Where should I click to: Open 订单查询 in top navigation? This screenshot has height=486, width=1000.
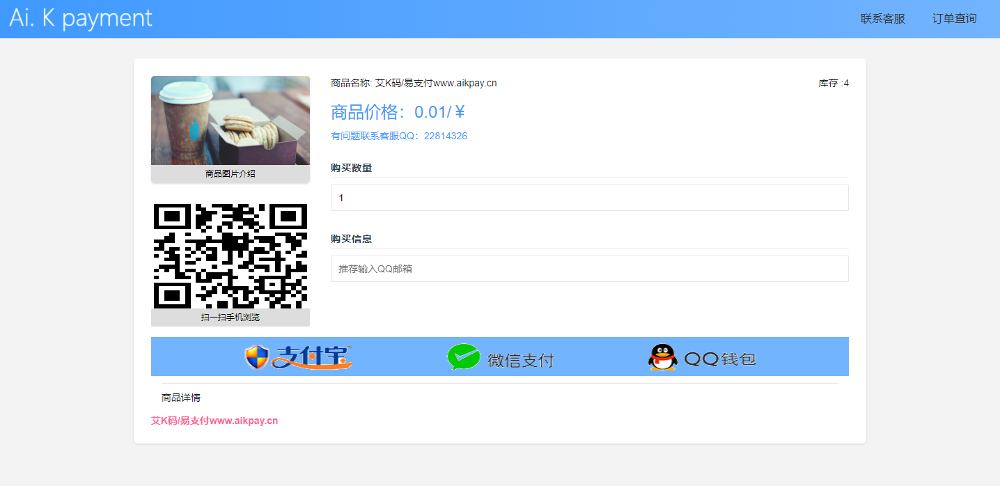954,19
